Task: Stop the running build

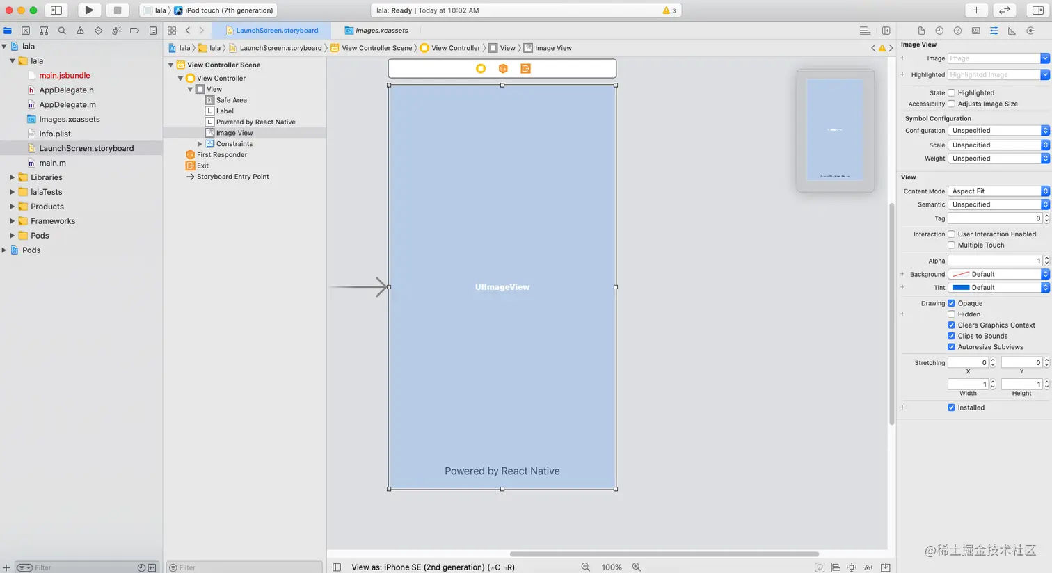Action: [118, 10]
